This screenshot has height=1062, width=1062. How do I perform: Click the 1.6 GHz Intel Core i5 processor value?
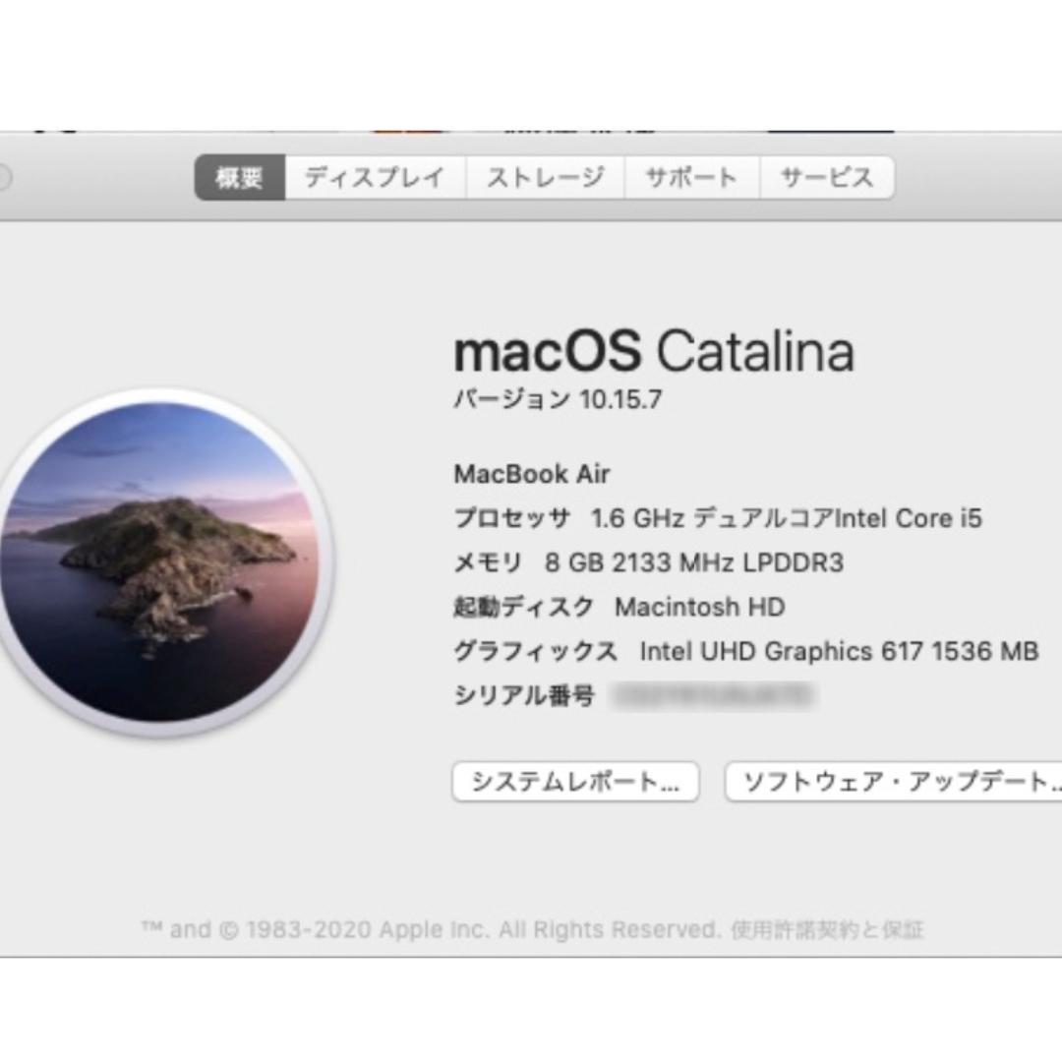(787, 518)
